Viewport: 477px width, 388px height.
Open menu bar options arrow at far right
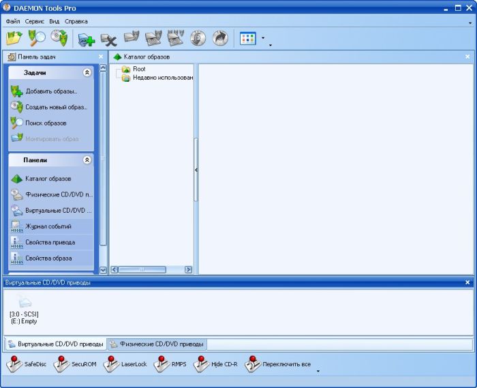point(470,23)
